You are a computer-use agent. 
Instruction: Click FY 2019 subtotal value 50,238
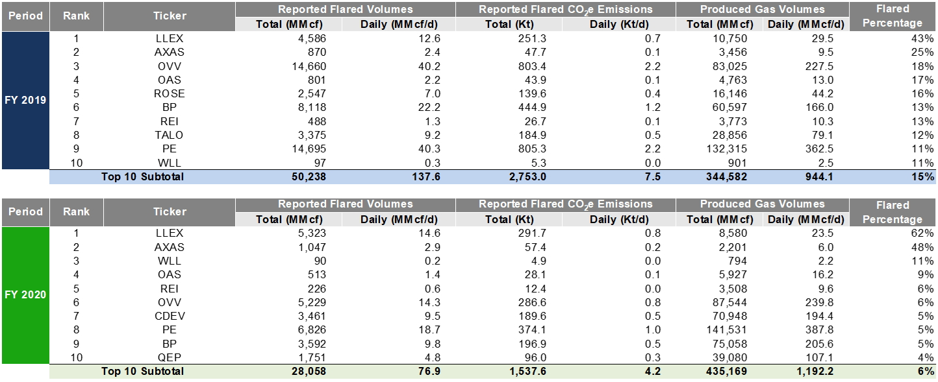(x=309, y=176)
